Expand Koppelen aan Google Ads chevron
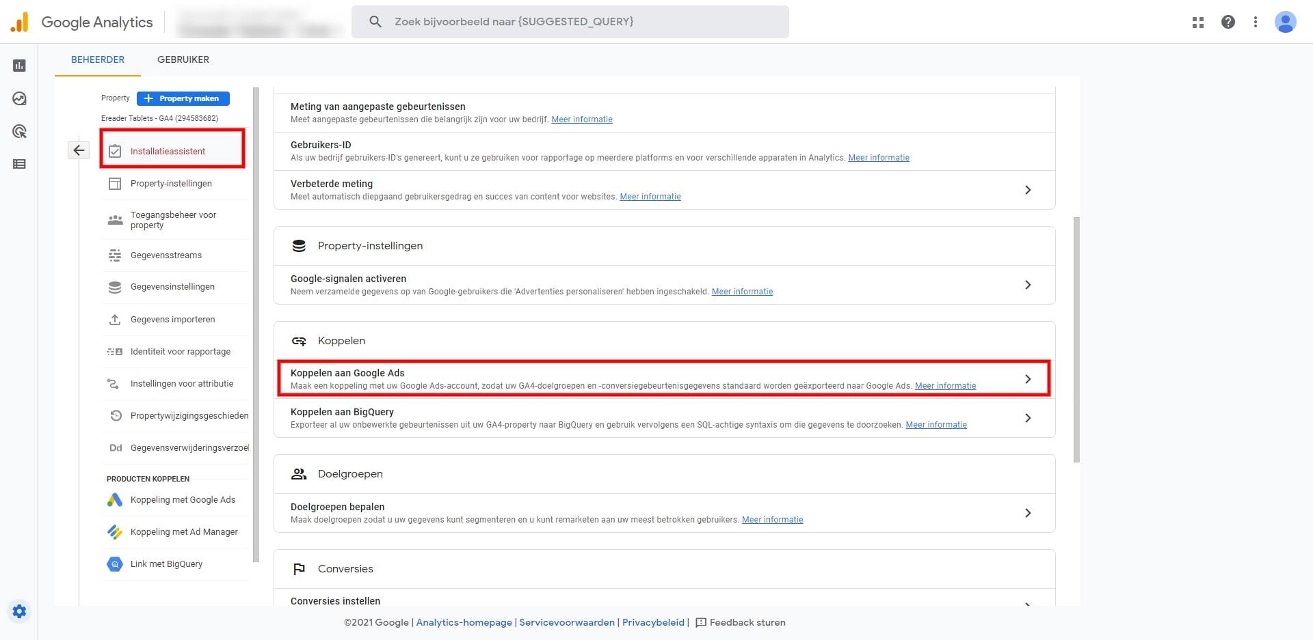The height and width of the screenshot is (640, 1313). point(1028,379)
